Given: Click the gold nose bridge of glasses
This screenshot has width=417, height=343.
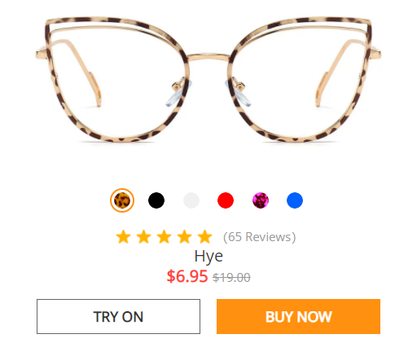Looking at the screenshot, I should [x=208, y=57].
